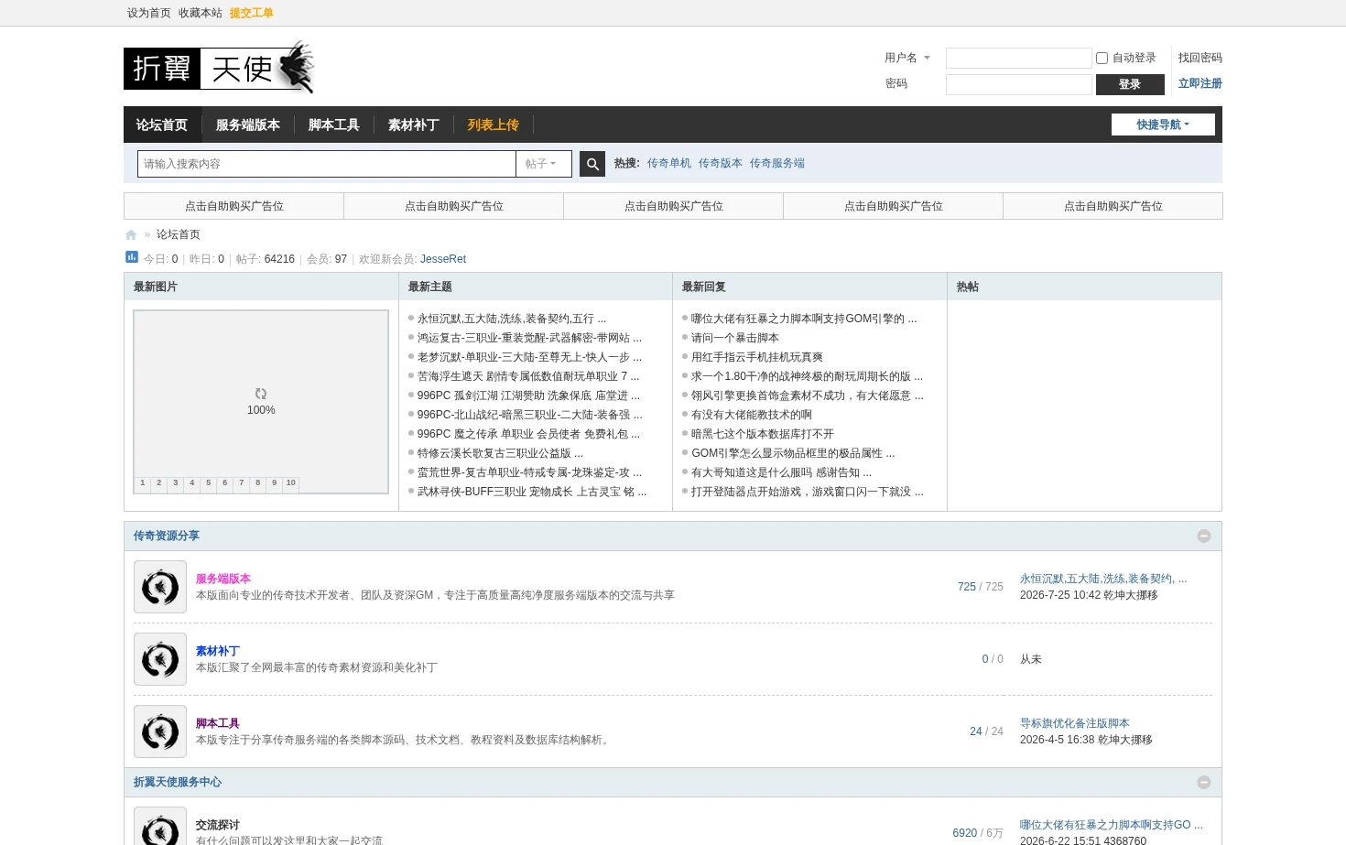This screenshot has width=1346, height=845.
Task: Select slideshow page 1
Action: click(143, 483)
